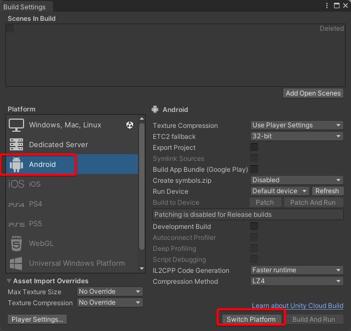This screenshot has width=351, height=331.
Task: Open the ETC2 fallback dropdown
Action: tap(297, 136)
